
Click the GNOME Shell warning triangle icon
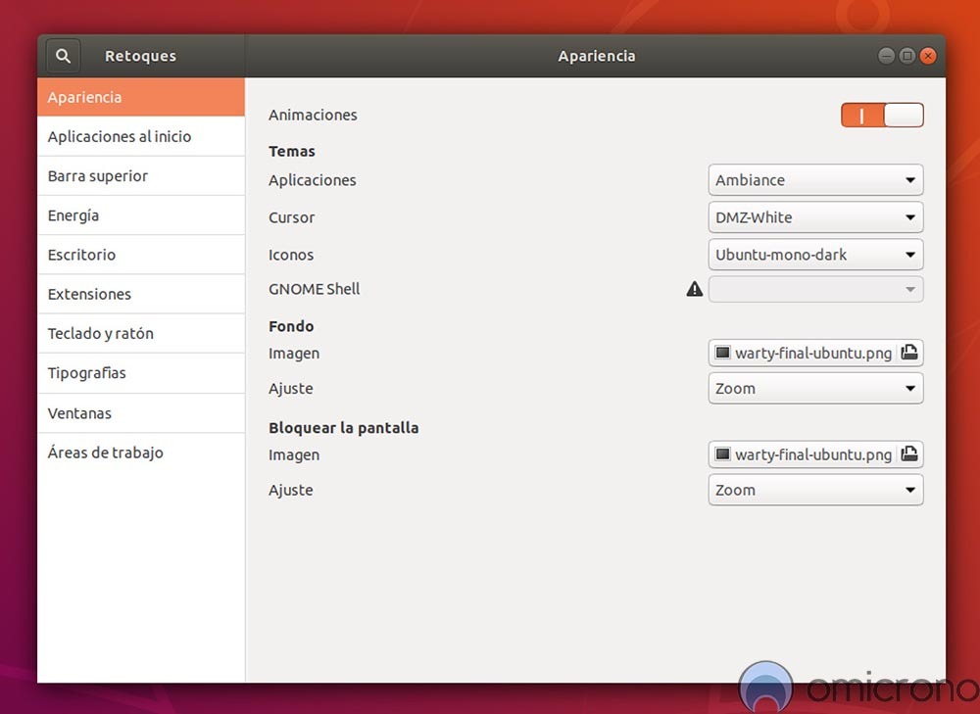[x=695, y=289]
